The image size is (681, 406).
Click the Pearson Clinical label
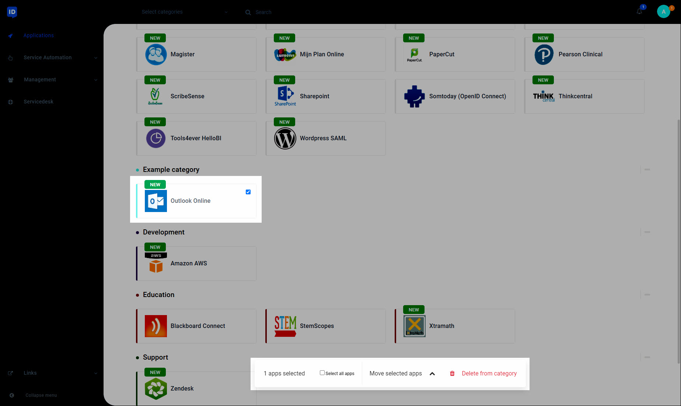[x=580, y=54]
